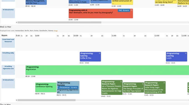
Task: Open the Memory Management talk card
Action: [36, 2]
